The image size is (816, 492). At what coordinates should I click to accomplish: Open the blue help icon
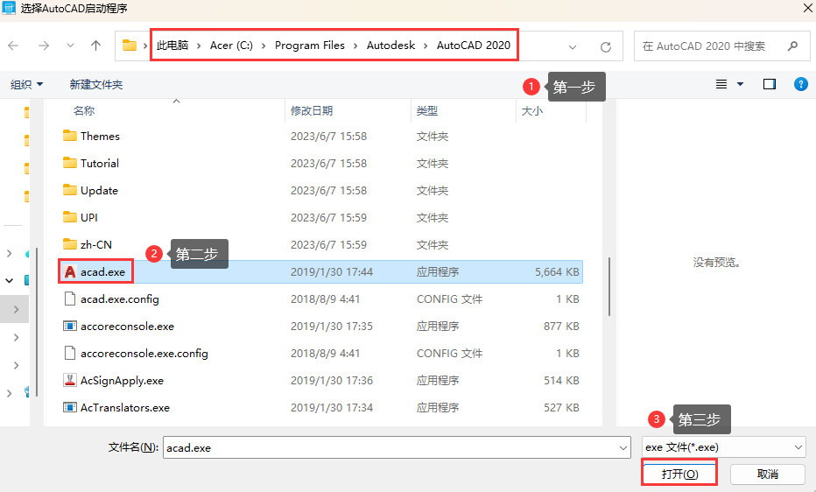click(801, 84)
